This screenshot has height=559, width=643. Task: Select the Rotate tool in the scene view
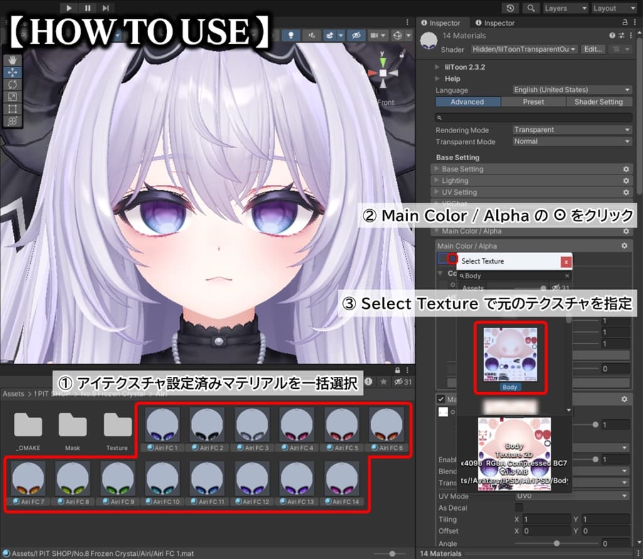[x=12, y=84]
